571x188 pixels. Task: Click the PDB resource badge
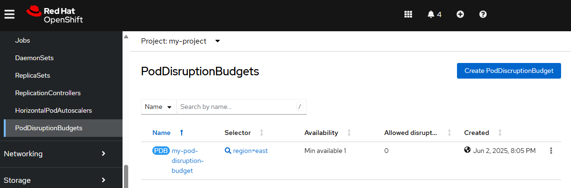pyautogui.click(x=161, y=151)
